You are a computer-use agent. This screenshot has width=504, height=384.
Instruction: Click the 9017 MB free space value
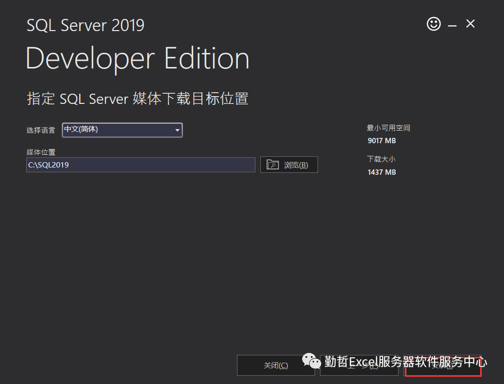(x=382, y=141)
